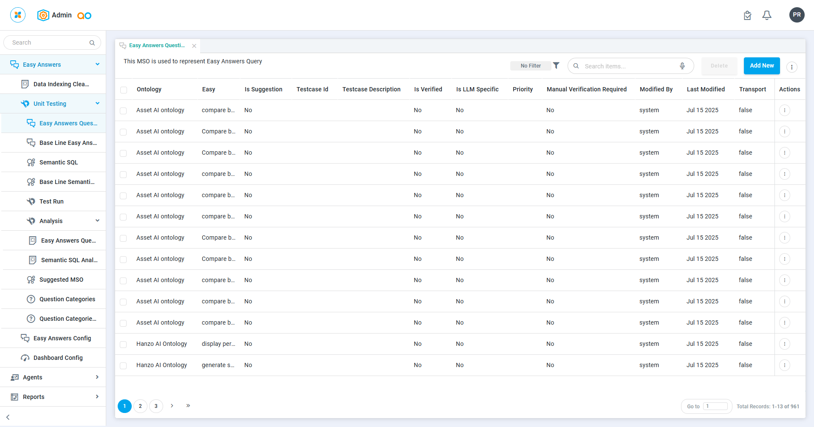Select Test Run in the sidebar
The width and height of the screenshot is (814, 427).
tap(51, 201)
